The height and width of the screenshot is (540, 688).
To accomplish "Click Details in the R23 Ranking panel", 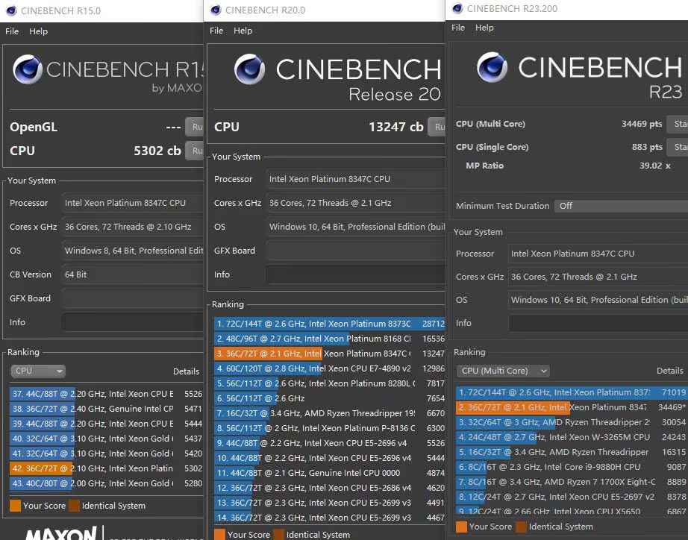I will point(669,371).
